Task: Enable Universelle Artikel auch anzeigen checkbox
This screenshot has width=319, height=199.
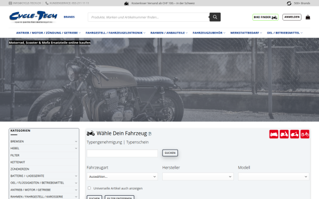Action: pyautogui.click(x=89, y=188)
